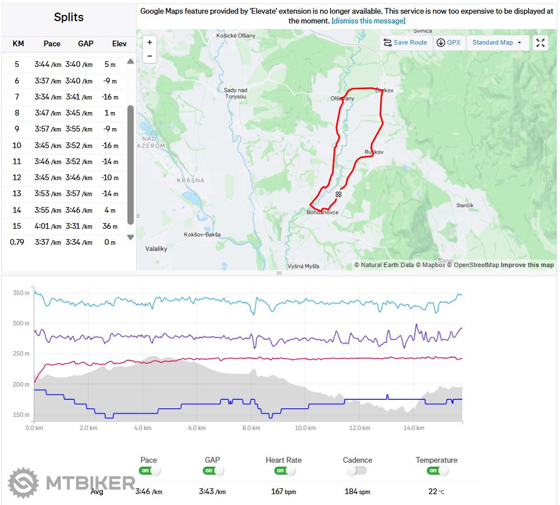Open the Improve this map link

(527, 265)
